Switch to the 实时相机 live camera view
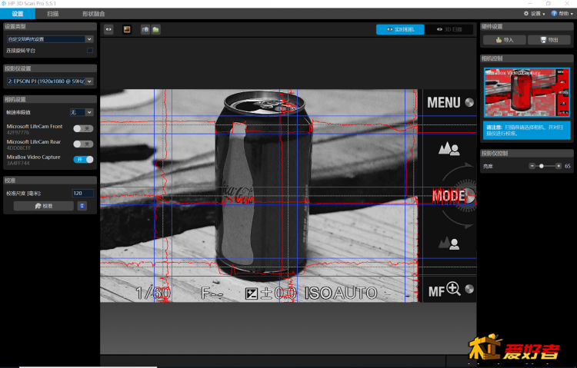 pyautogui.click(x=400, y=29)
